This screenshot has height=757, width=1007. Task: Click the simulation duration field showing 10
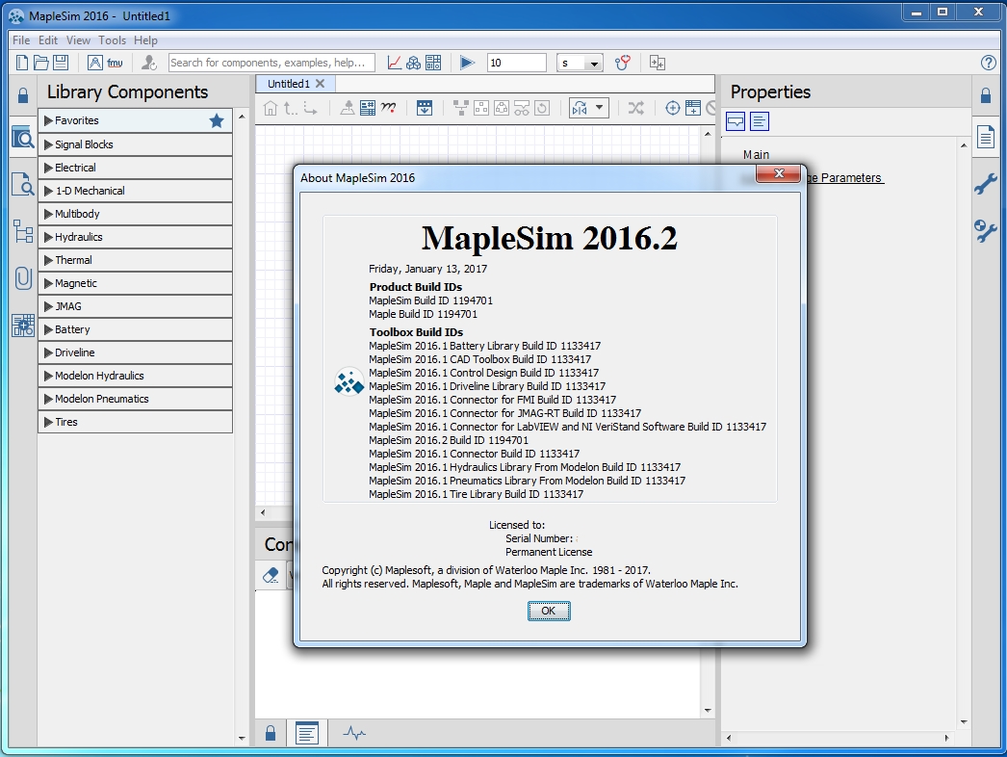pos(516,63)
